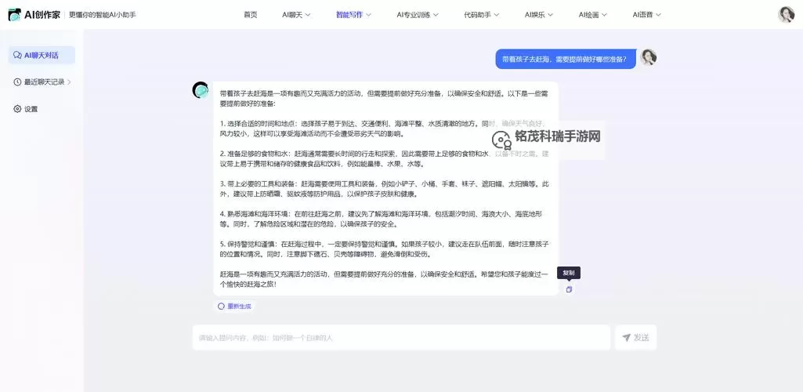Click the tagline 更懂你的智能AI小助手

pyautogui.click(x=103, y=15)
